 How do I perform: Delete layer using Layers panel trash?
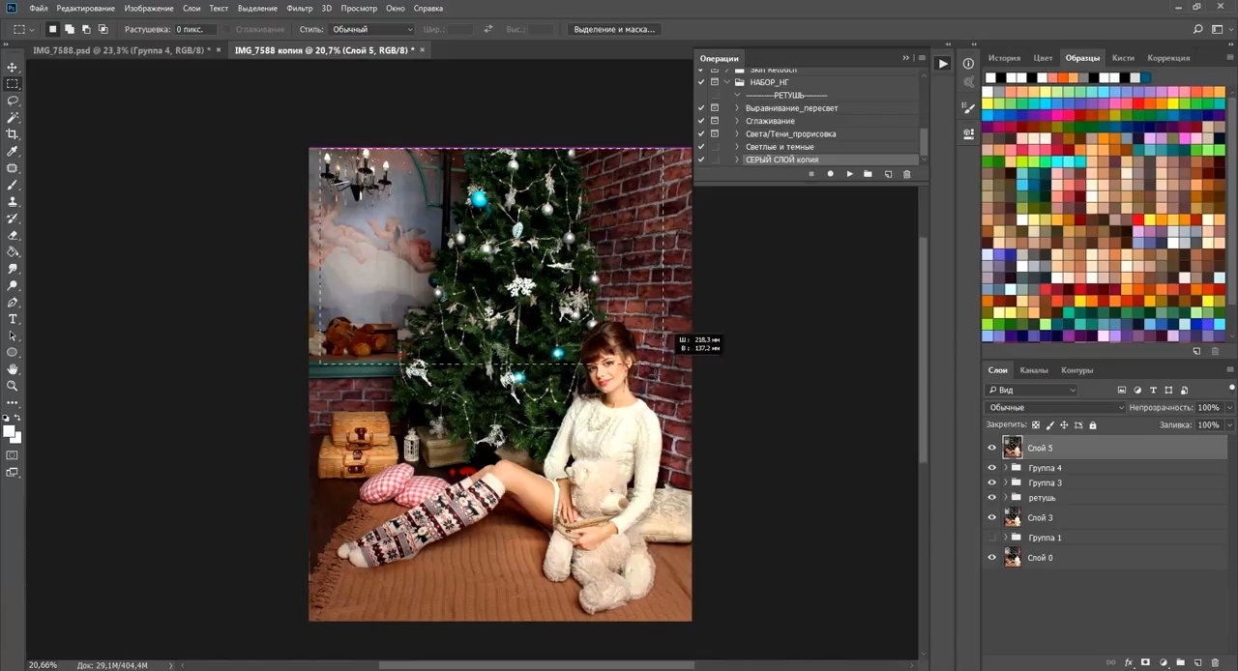pyautogui.click(x=1216, y=662)
